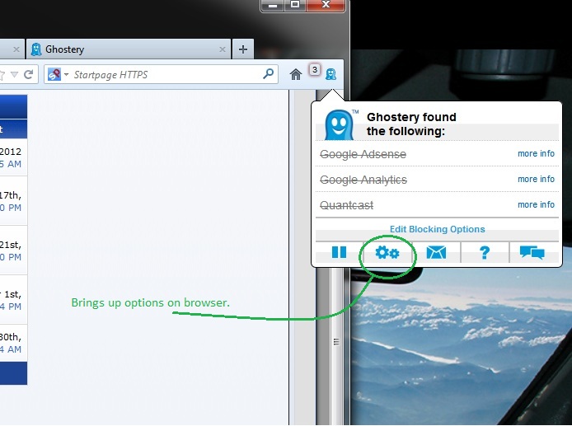This screenshot has width=572, height=426.
Task: Select the Google Analytics tracker entry
Action: 363,180
